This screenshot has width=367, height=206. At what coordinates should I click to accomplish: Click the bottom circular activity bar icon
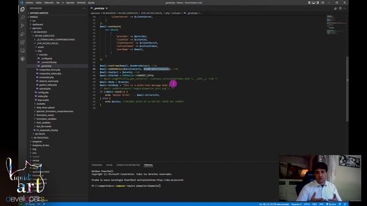point(22,59)
